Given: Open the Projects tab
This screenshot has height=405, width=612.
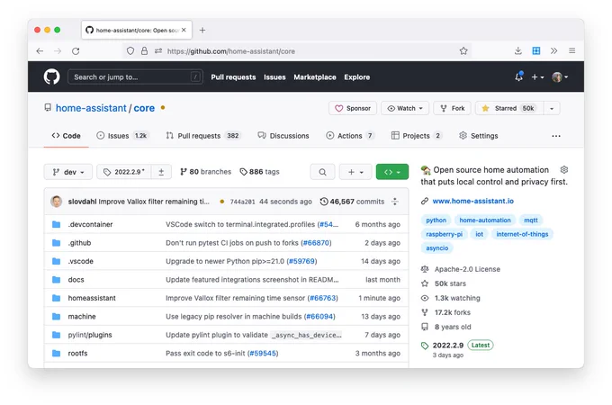Looking at the screenshot, I should click(417, 136).
